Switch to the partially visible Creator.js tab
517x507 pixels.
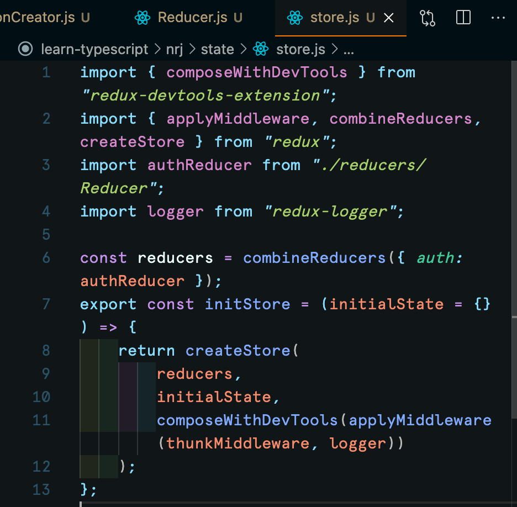[45, 18]
